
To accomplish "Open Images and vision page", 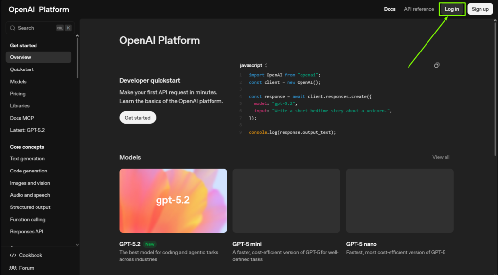I will [x=30, y=183].
